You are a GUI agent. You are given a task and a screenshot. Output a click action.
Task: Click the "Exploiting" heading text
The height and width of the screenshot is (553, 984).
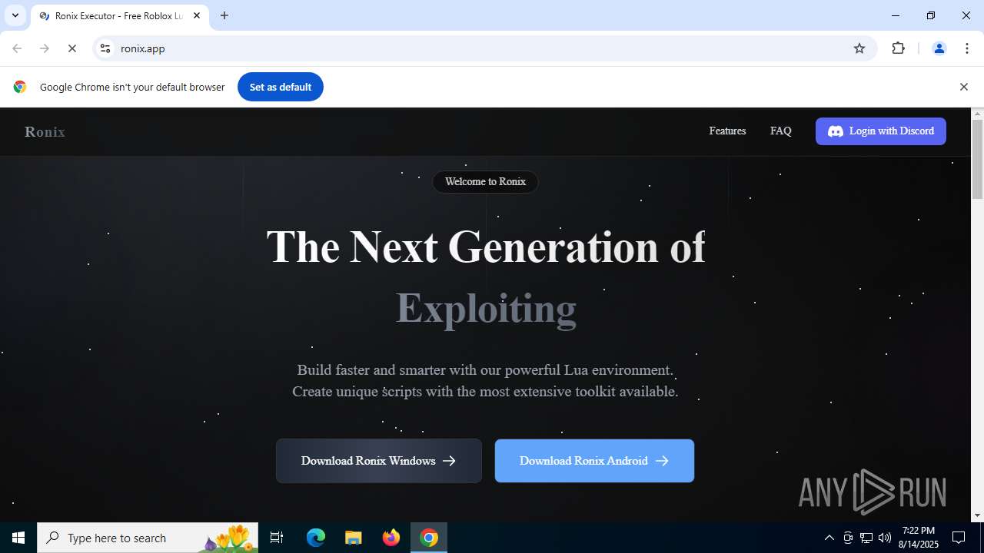pos(486,309)
